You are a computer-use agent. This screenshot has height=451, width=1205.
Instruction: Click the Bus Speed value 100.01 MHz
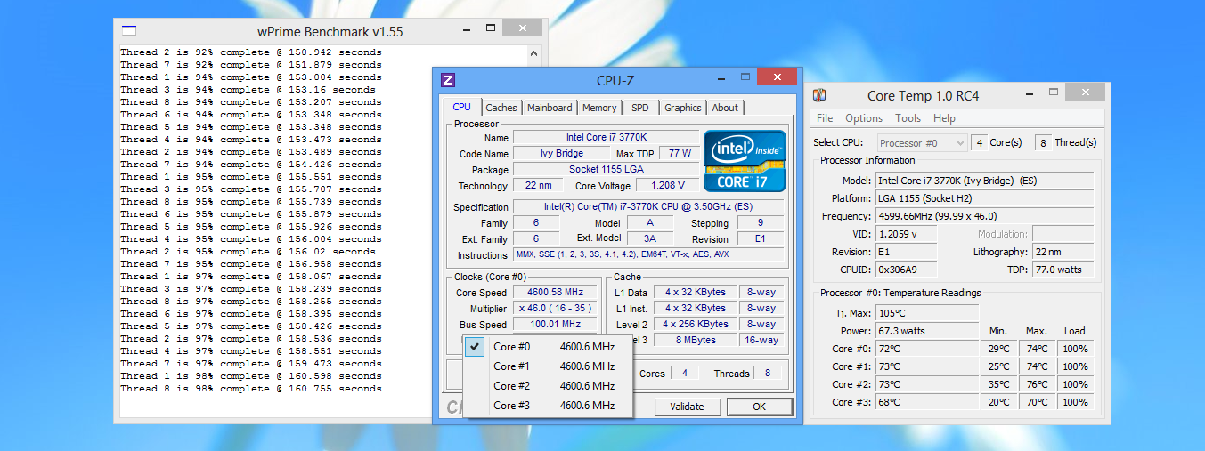point(555,325)
